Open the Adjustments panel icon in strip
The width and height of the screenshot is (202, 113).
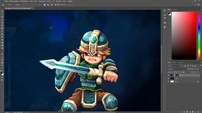coord(165,23)
